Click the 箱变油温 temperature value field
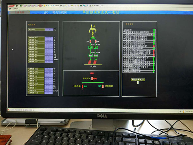 click(49, 30)
